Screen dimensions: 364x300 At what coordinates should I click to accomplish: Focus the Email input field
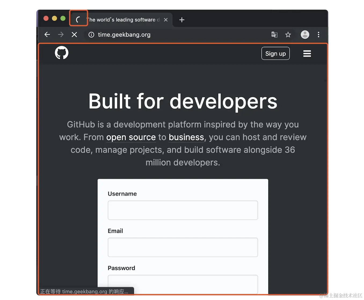pyautogui.click(x=183, y=247)
